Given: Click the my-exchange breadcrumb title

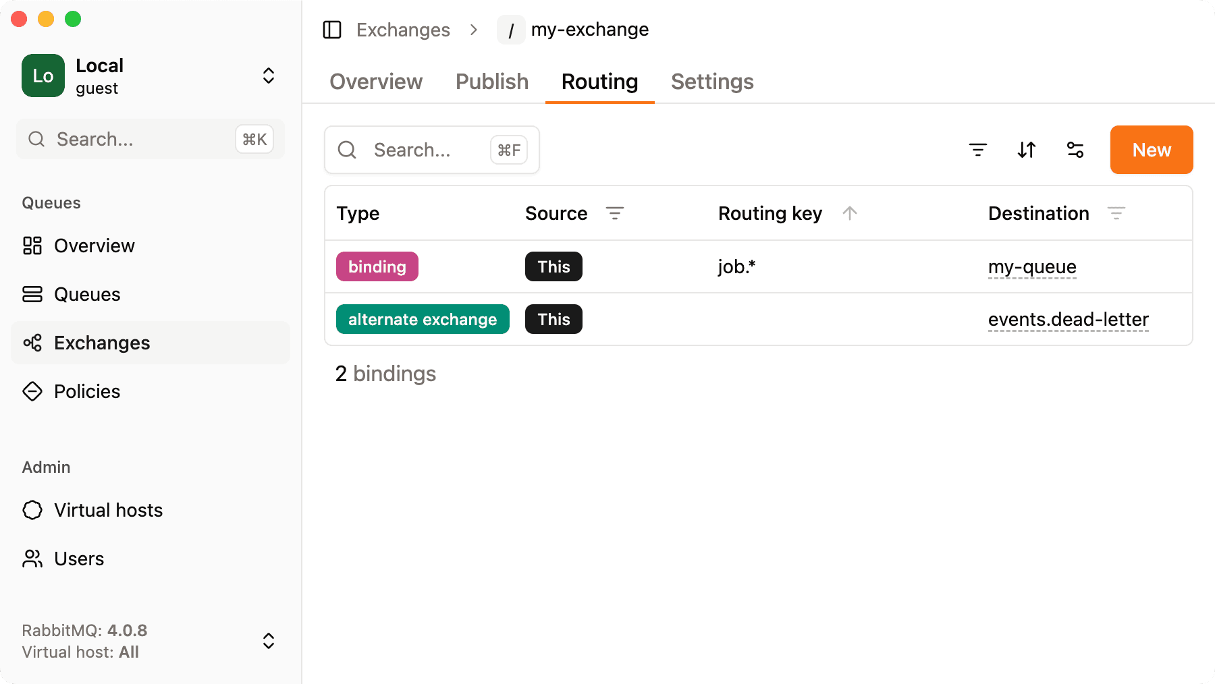Looking at the screenshot, I should [590, 30].
